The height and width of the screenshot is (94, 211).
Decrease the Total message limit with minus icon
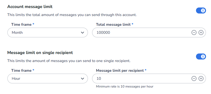click(x=194, y=32)
